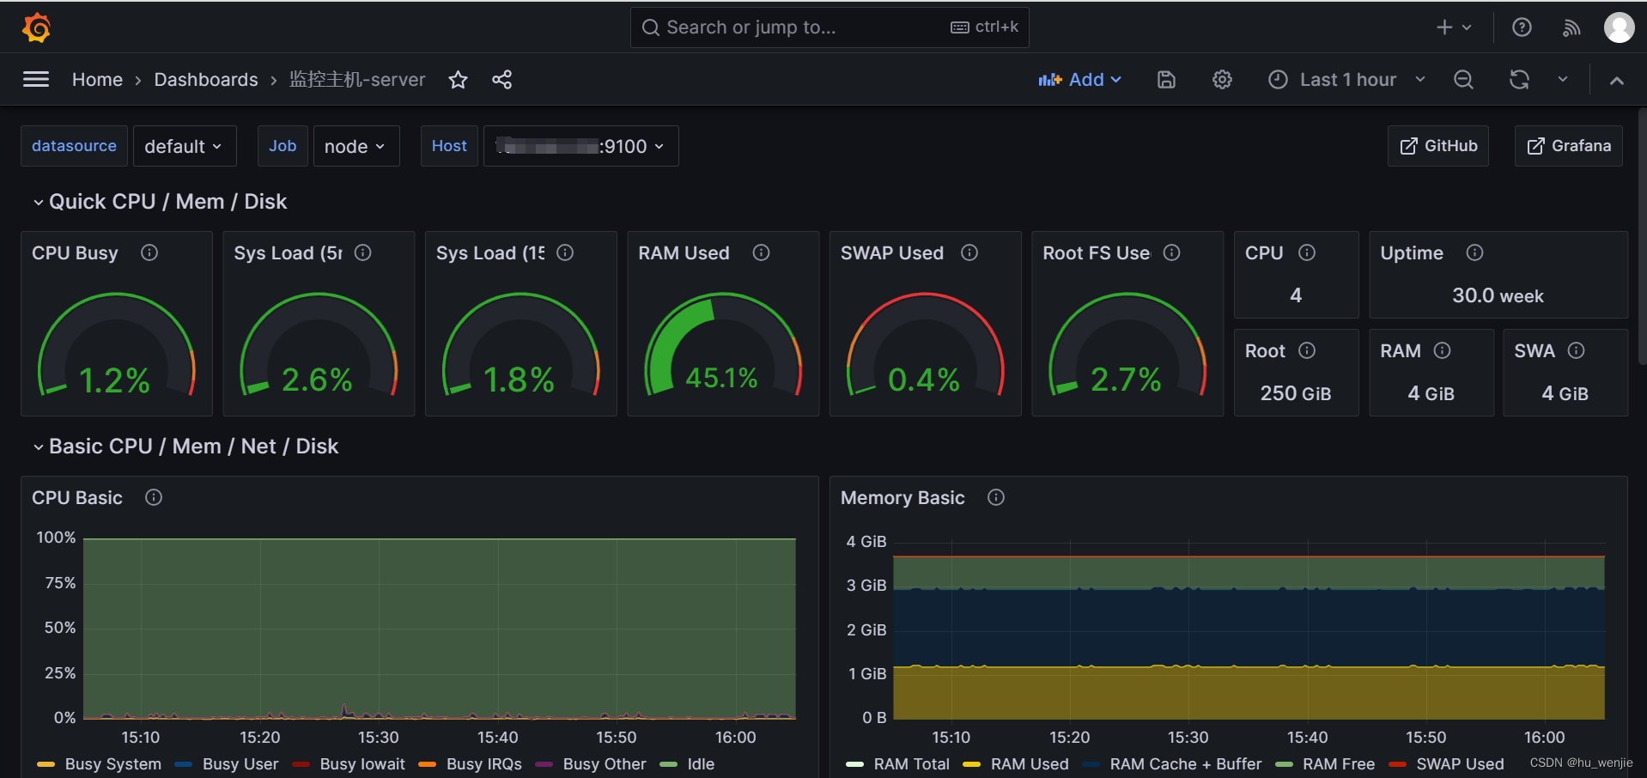The height and width of the screenshot is (778, 1647).
Task: Open the refresh interval dropdown arrow
Action: pyautogui.click(x=1563, y=80)
